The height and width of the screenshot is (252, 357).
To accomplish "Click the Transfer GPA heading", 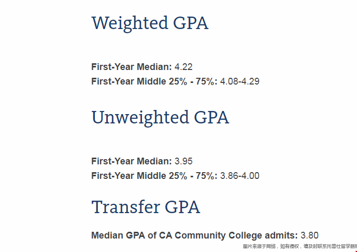I will (x=146, y=207).
